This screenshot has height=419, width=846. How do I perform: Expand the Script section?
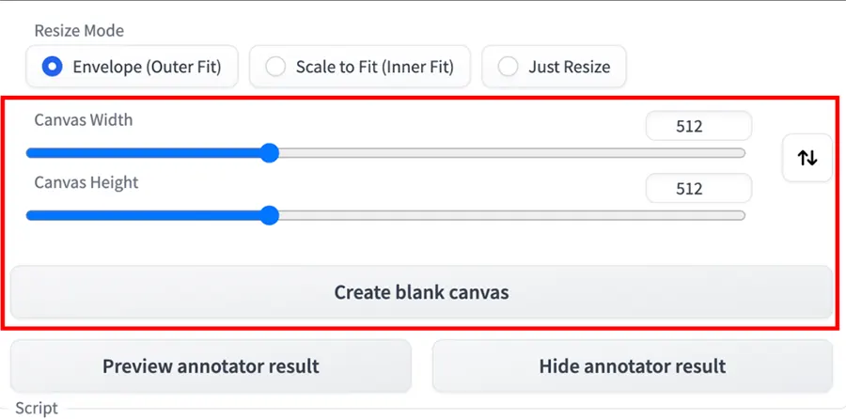37,409
